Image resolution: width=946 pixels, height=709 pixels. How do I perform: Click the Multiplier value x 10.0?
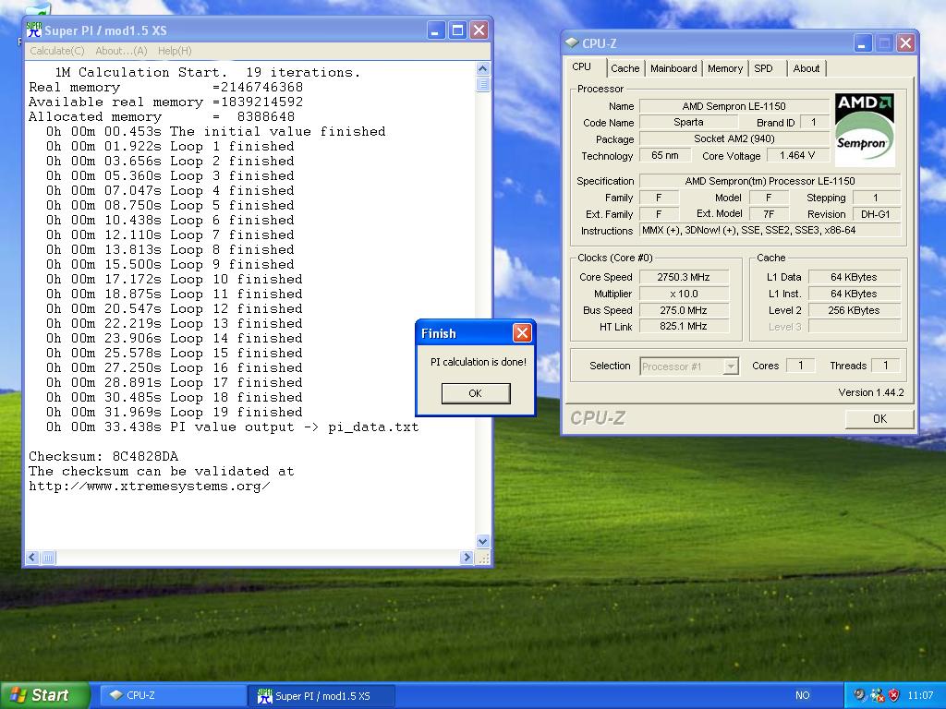click(684, 294)
